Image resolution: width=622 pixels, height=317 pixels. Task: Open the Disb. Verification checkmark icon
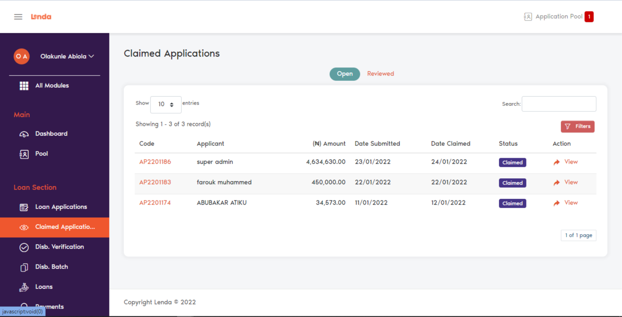click(x=24, y=247)
